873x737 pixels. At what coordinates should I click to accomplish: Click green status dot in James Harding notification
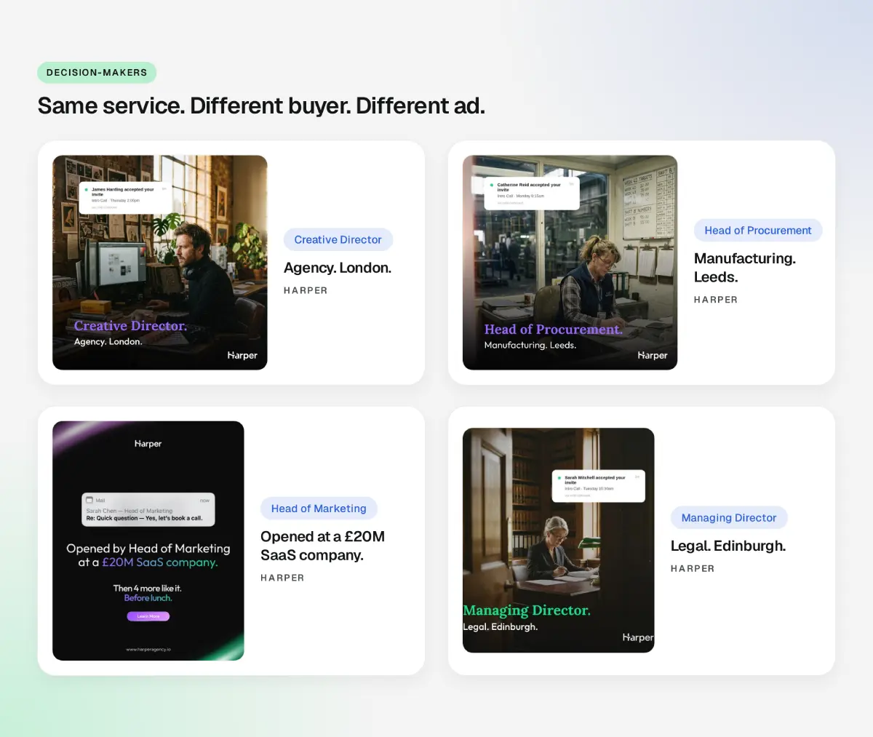click(x=87, y=190)
